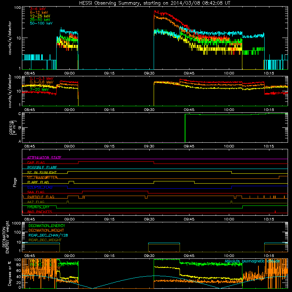Click 09:30 tick under the keV counts panel

coord(149,73)
